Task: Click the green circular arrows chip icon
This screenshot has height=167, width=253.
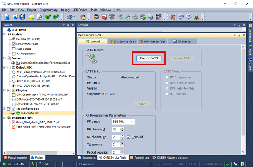Action: coord(143,17)
